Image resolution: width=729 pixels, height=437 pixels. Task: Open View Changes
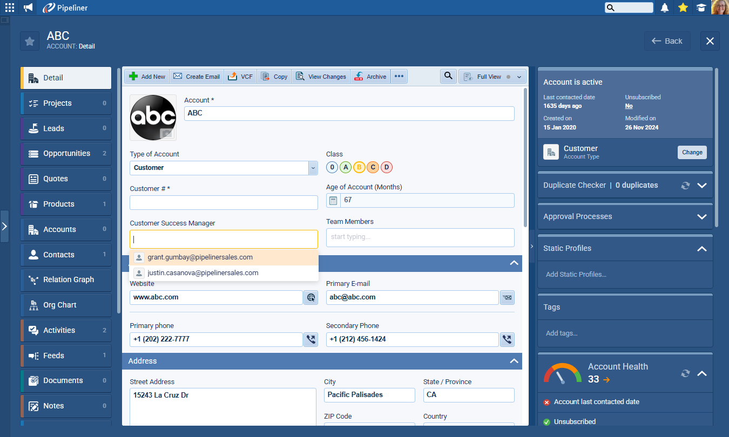tap(321, 77)
